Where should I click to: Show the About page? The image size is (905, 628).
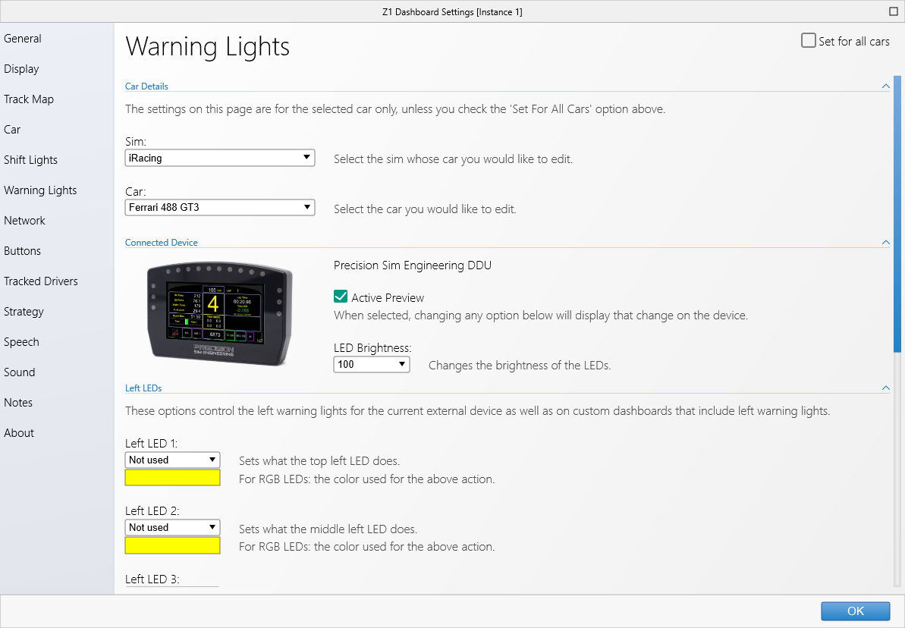click(19, 433)
